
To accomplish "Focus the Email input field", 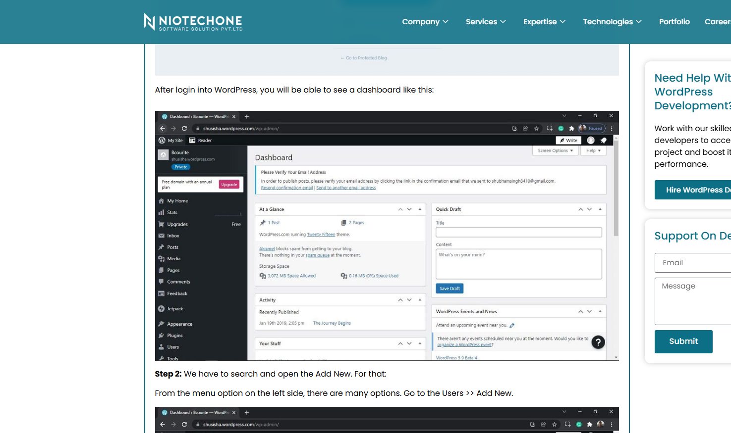I will coord(694,263).
